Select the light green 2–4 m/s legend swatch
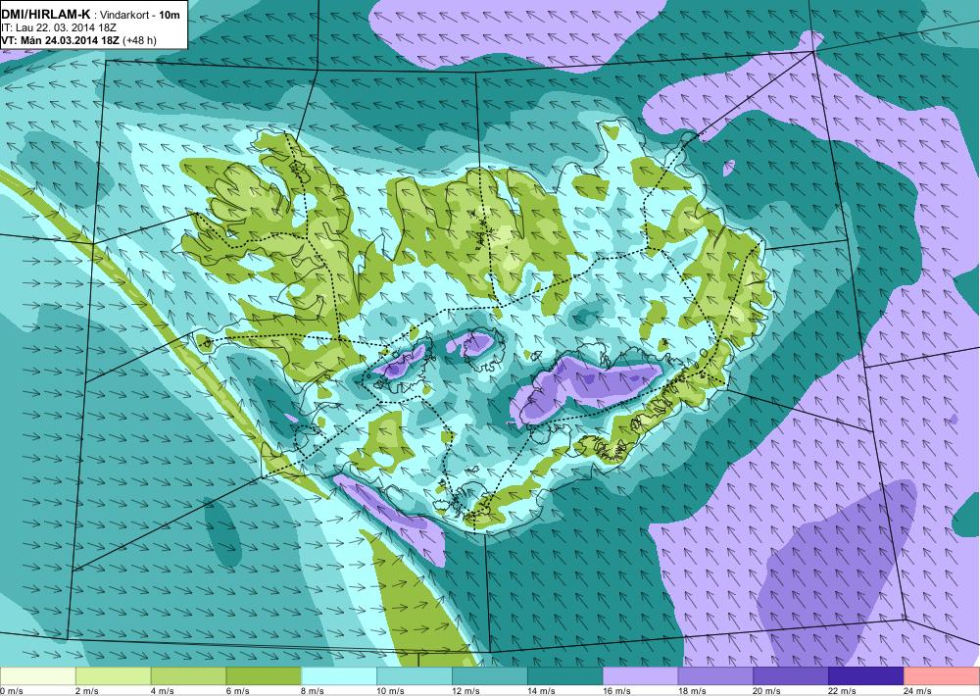The width and height of the screenshot is (980, 696). click(113, 676)
